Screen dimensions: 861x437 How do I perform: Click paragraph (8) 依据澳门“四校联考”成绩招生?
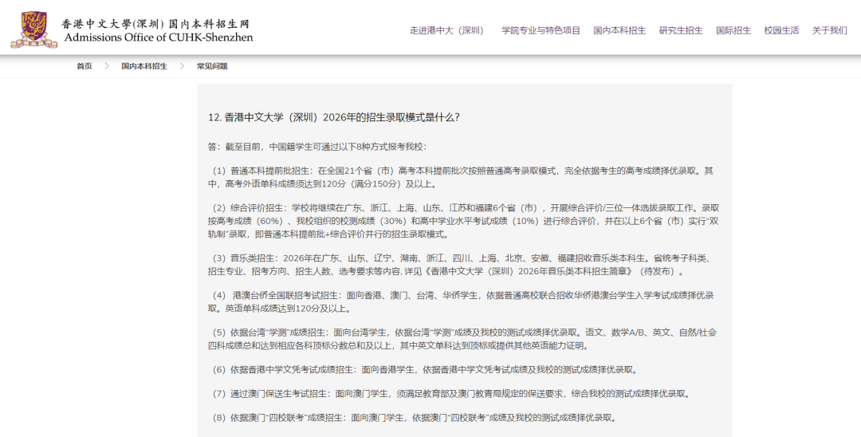tap(415, 419)
